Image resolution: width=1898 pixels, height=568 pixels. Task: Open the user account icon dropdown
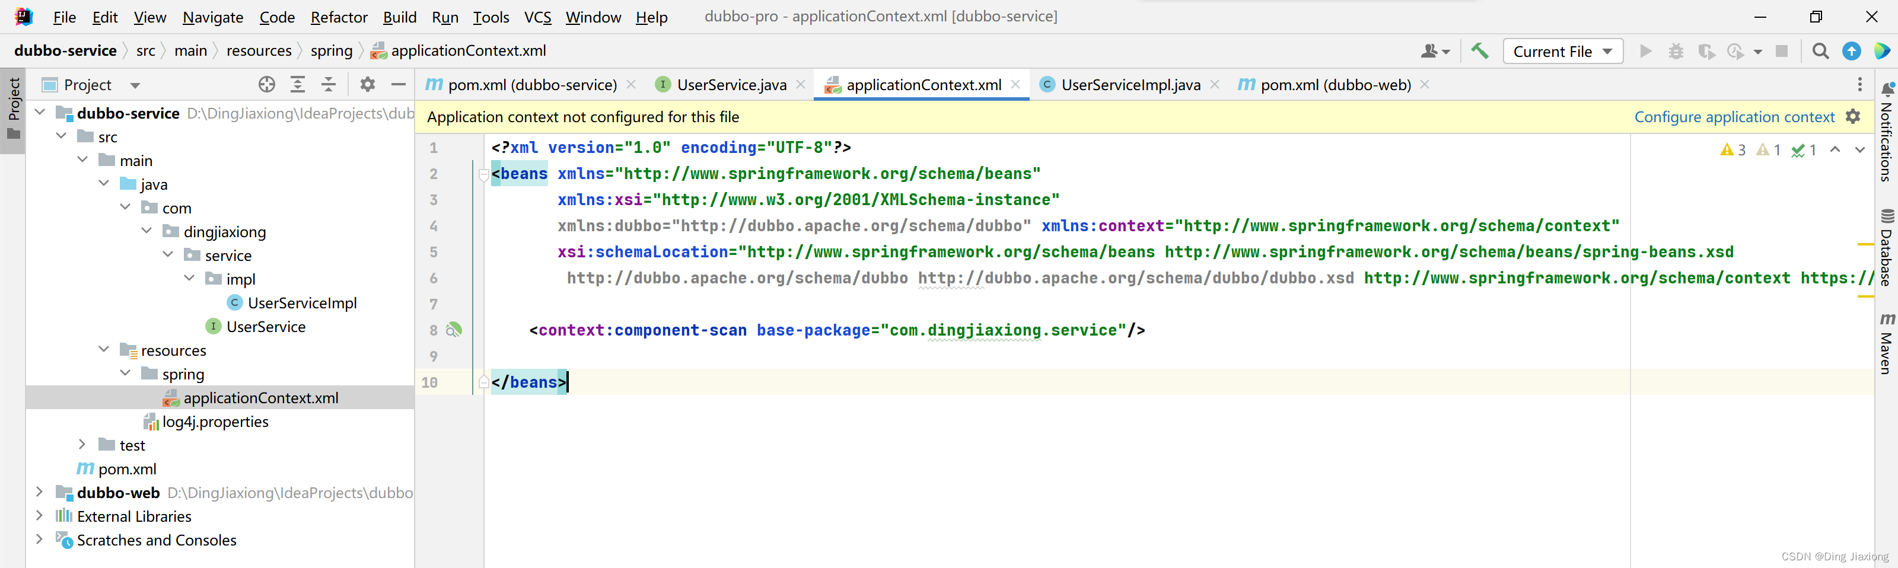point(1435,51)
